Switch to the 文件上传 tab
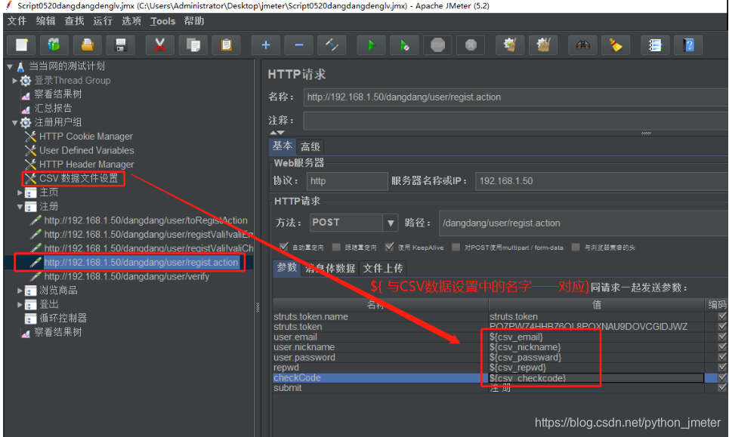Viewport: 729px width, 437px height. (x=383, y=269)
